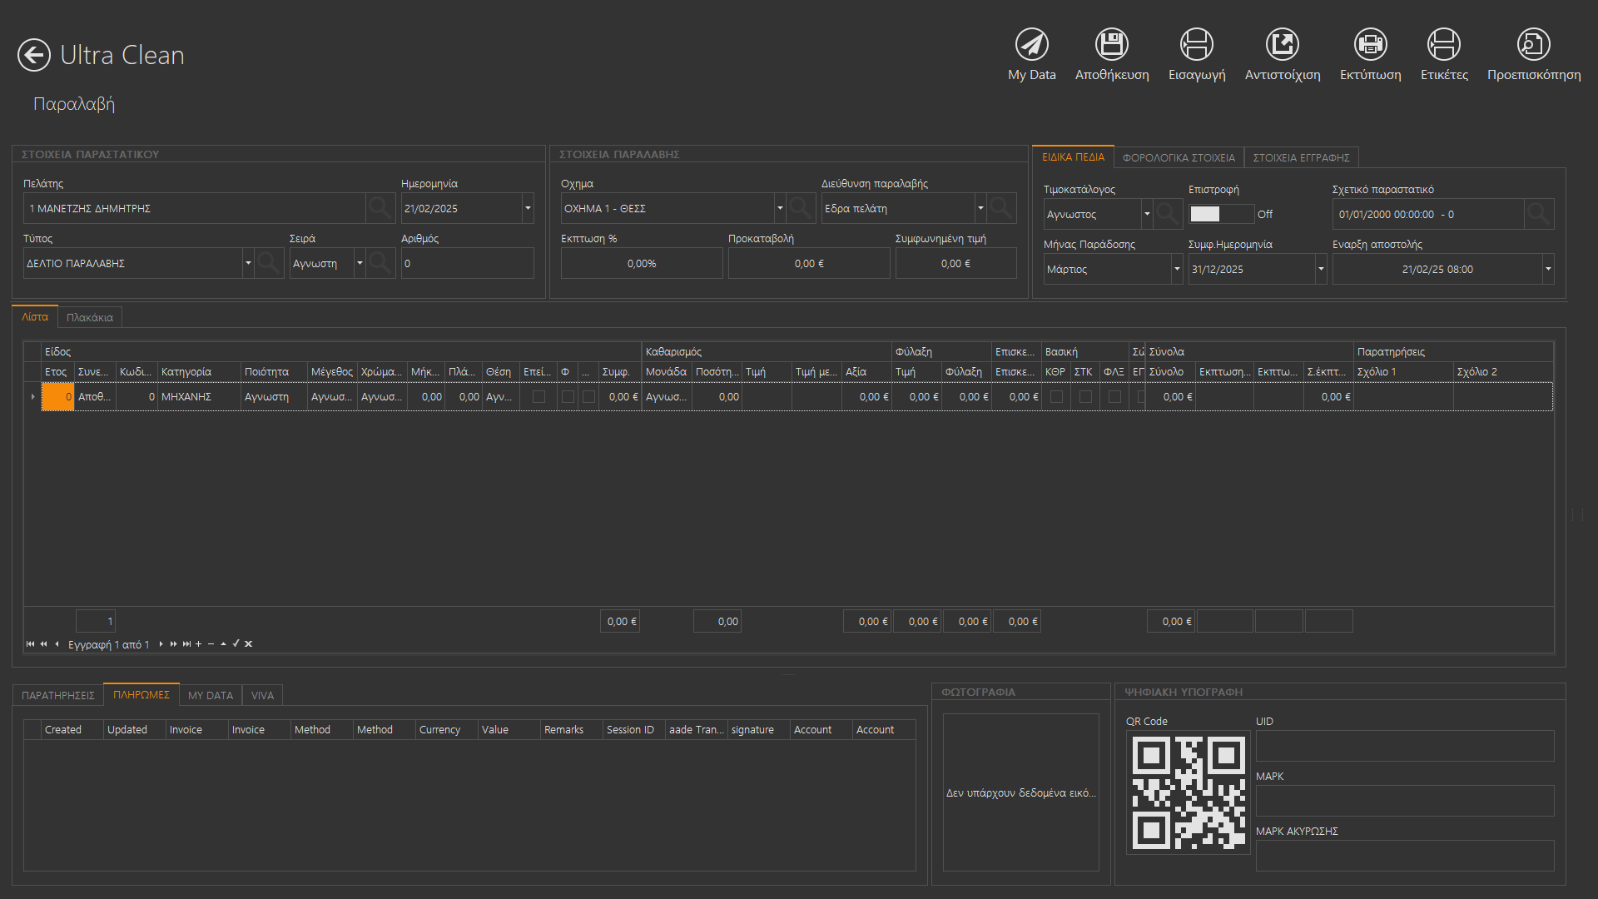Screen dimensions: 1598x899
Task: Click the Εισαγωγή import icon
Action: [x=1196, y=45]
